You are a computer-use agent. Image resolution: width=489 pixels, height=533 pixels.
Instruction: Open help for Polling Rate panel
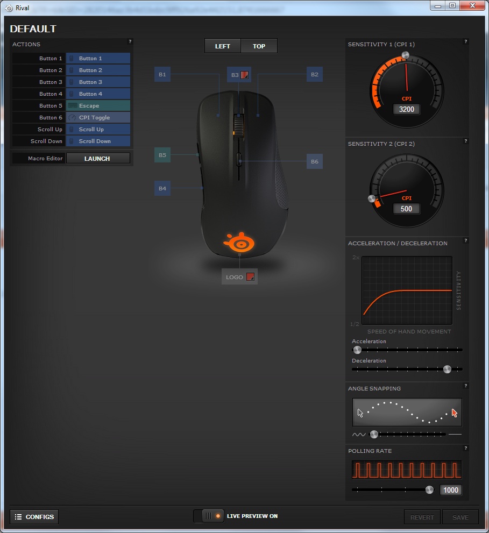coord(465,449)
